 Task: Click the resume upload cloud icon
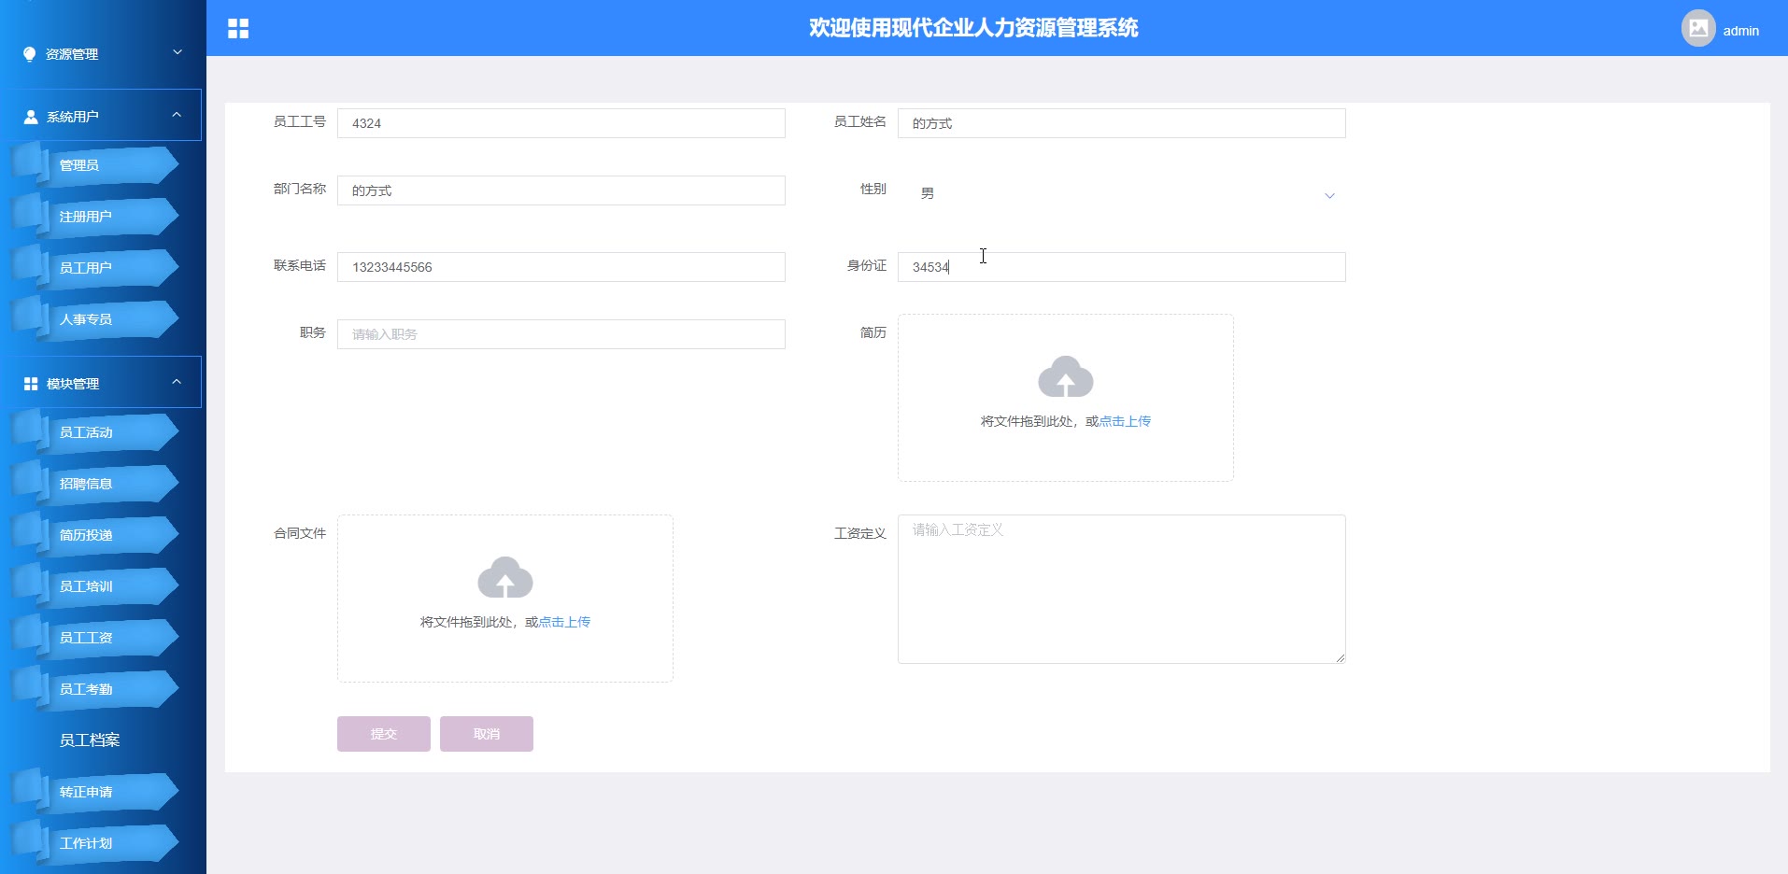(1065, 377)
